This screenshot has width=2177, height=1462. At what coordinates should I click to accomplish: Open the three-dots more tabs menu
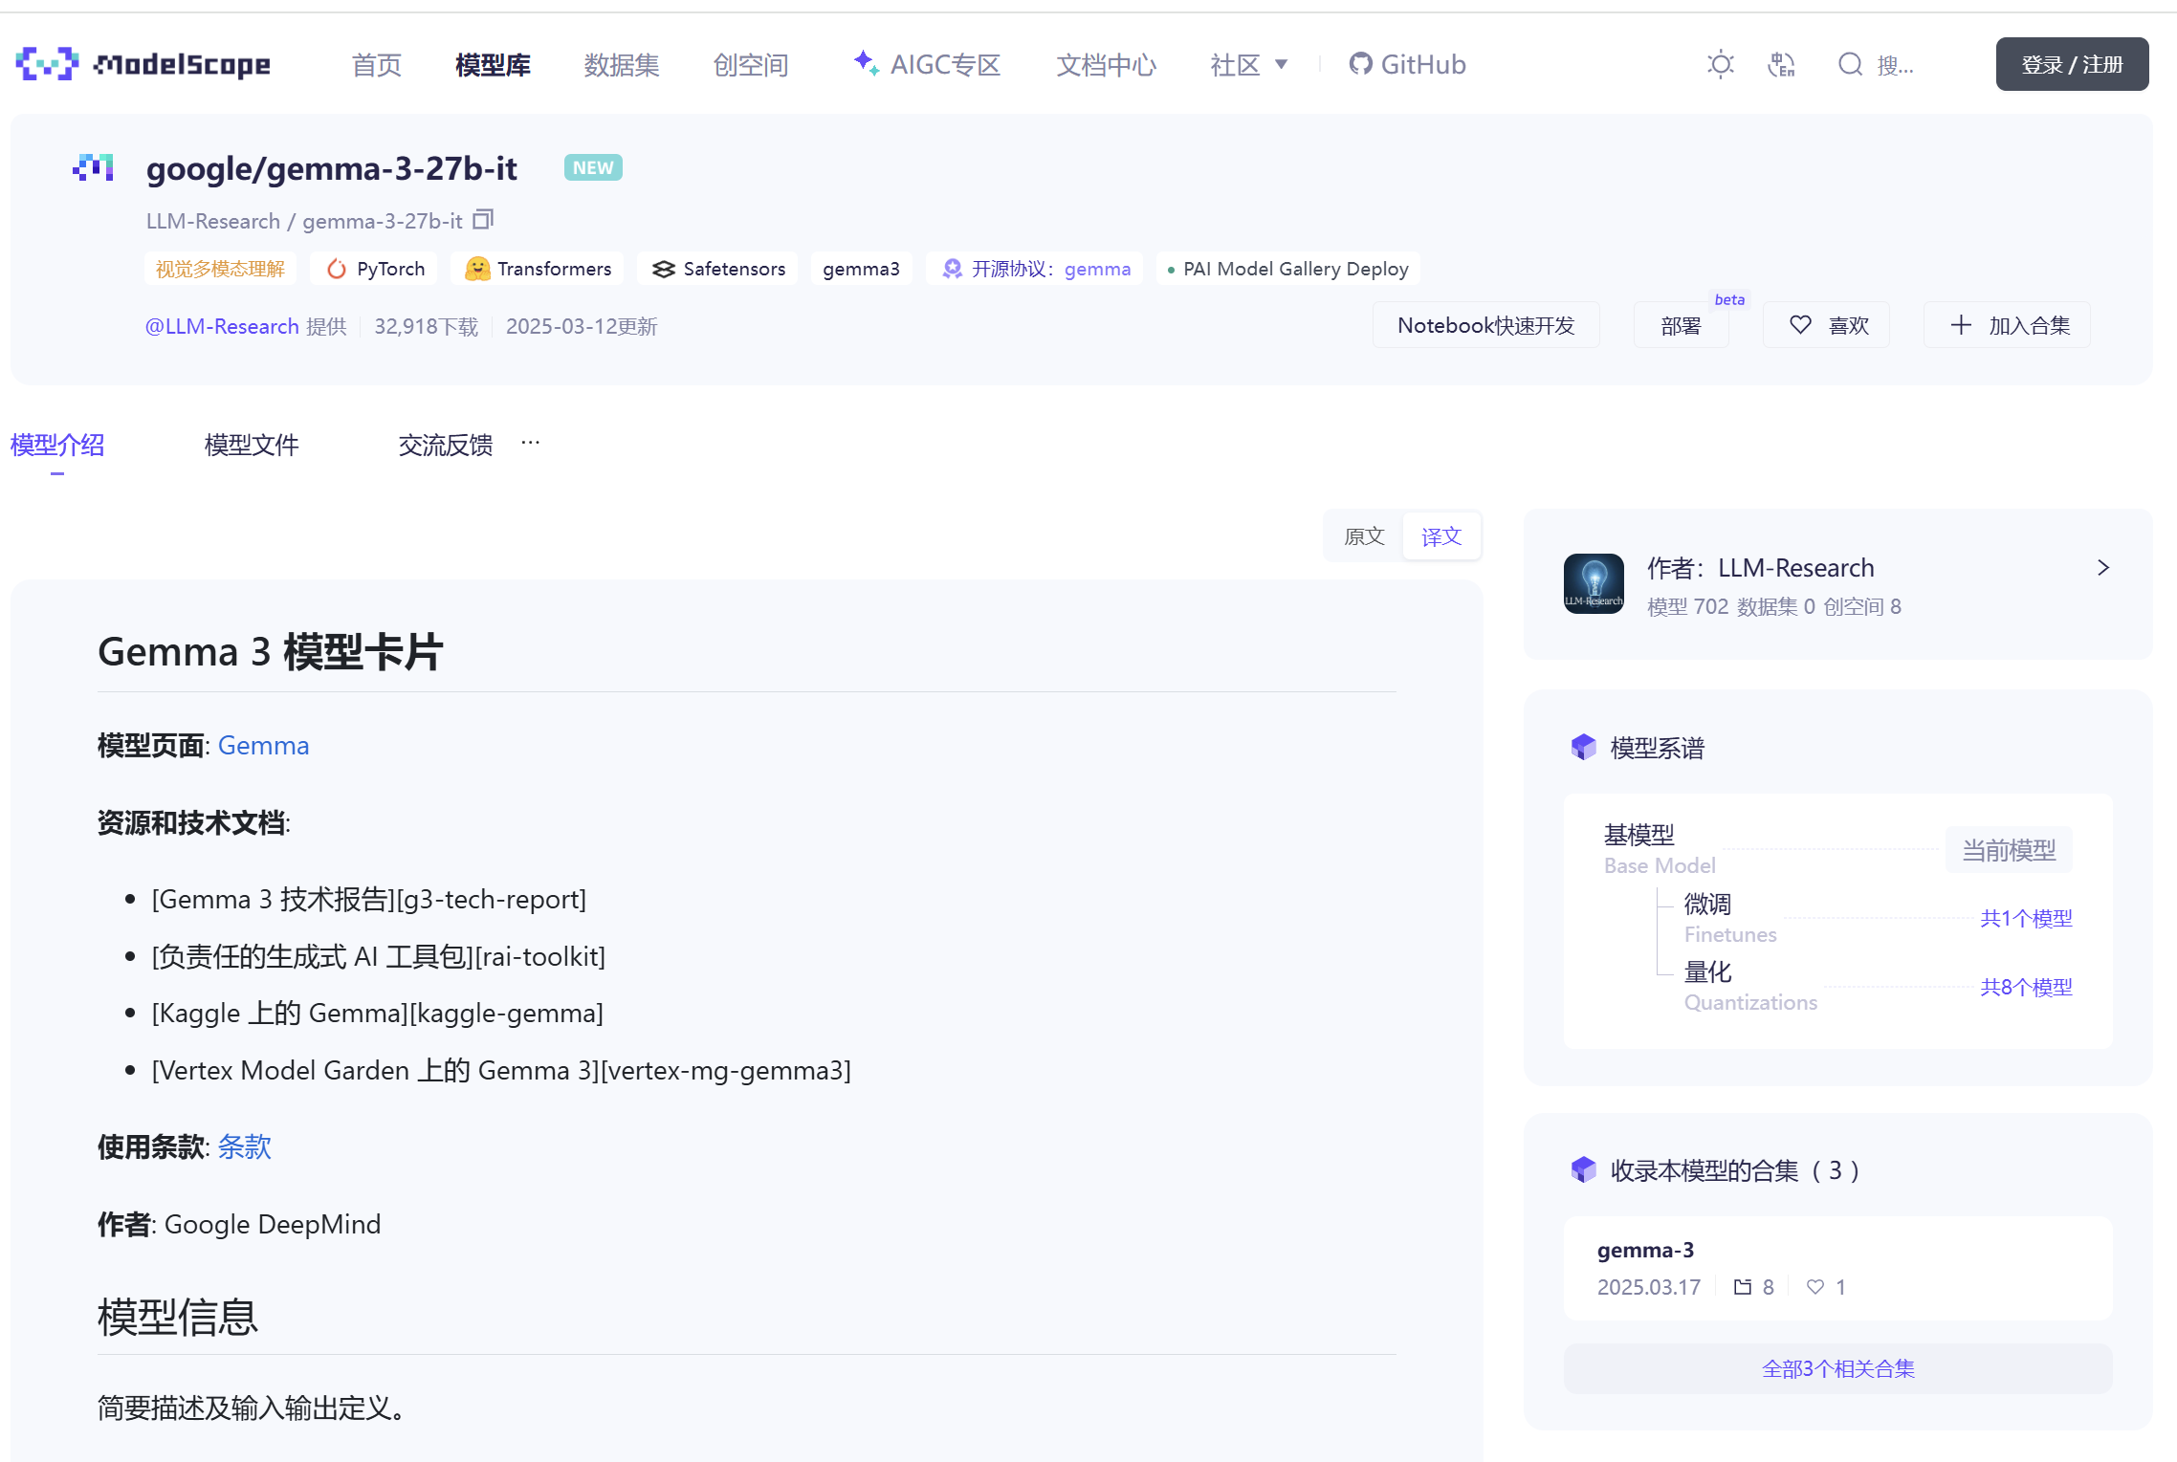click(x=531, y=443)
